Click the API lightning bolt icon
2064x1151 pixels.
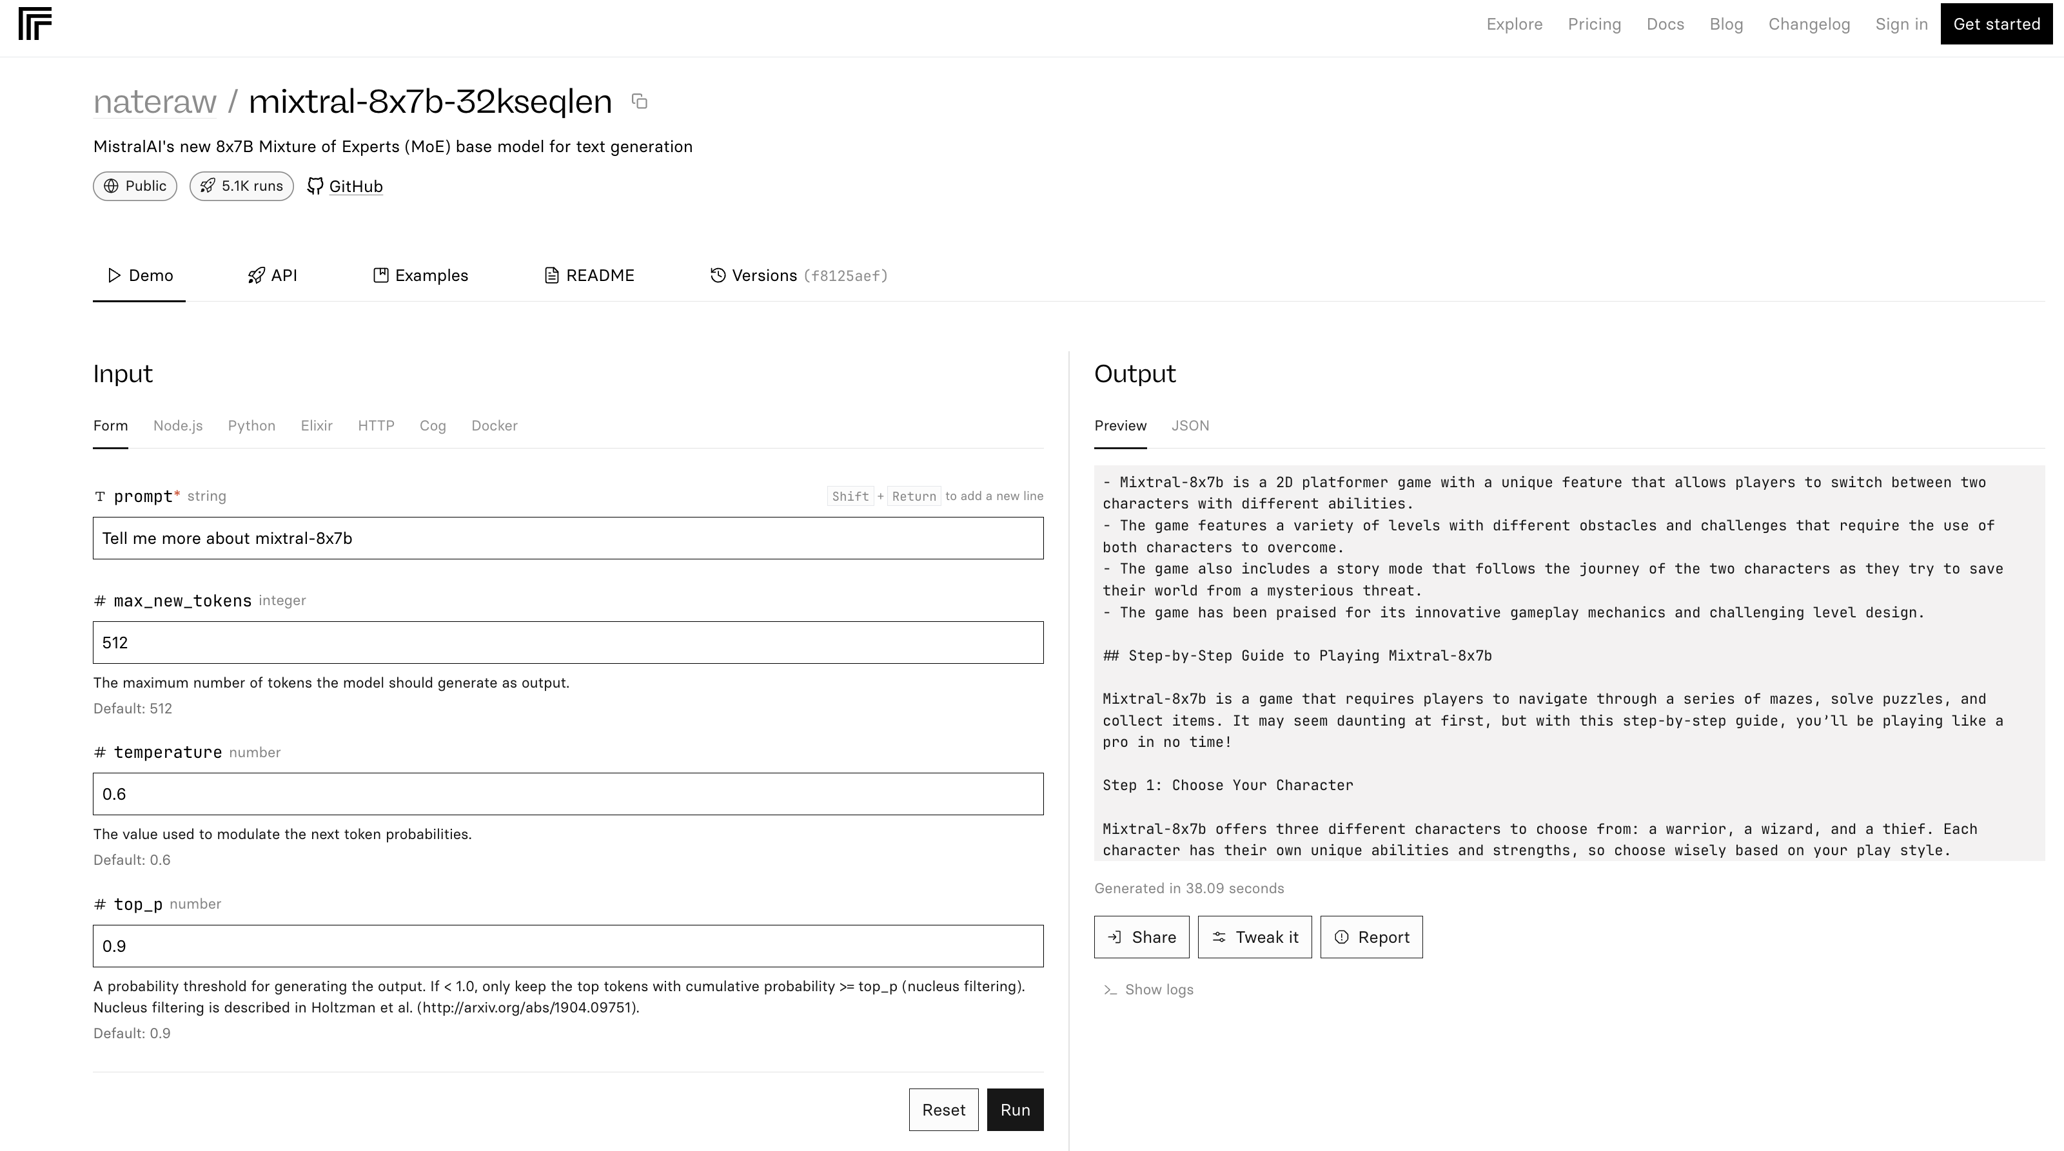(x=254, y=275)
